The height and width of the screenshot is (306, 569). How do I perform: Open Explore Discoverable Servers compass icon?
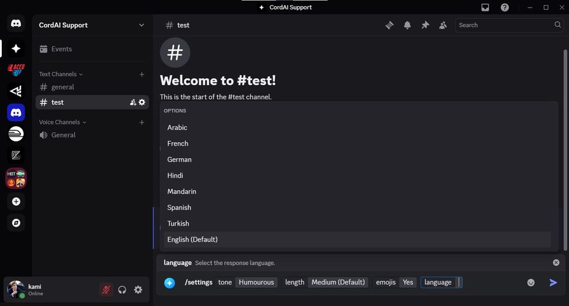coord(16,223)
